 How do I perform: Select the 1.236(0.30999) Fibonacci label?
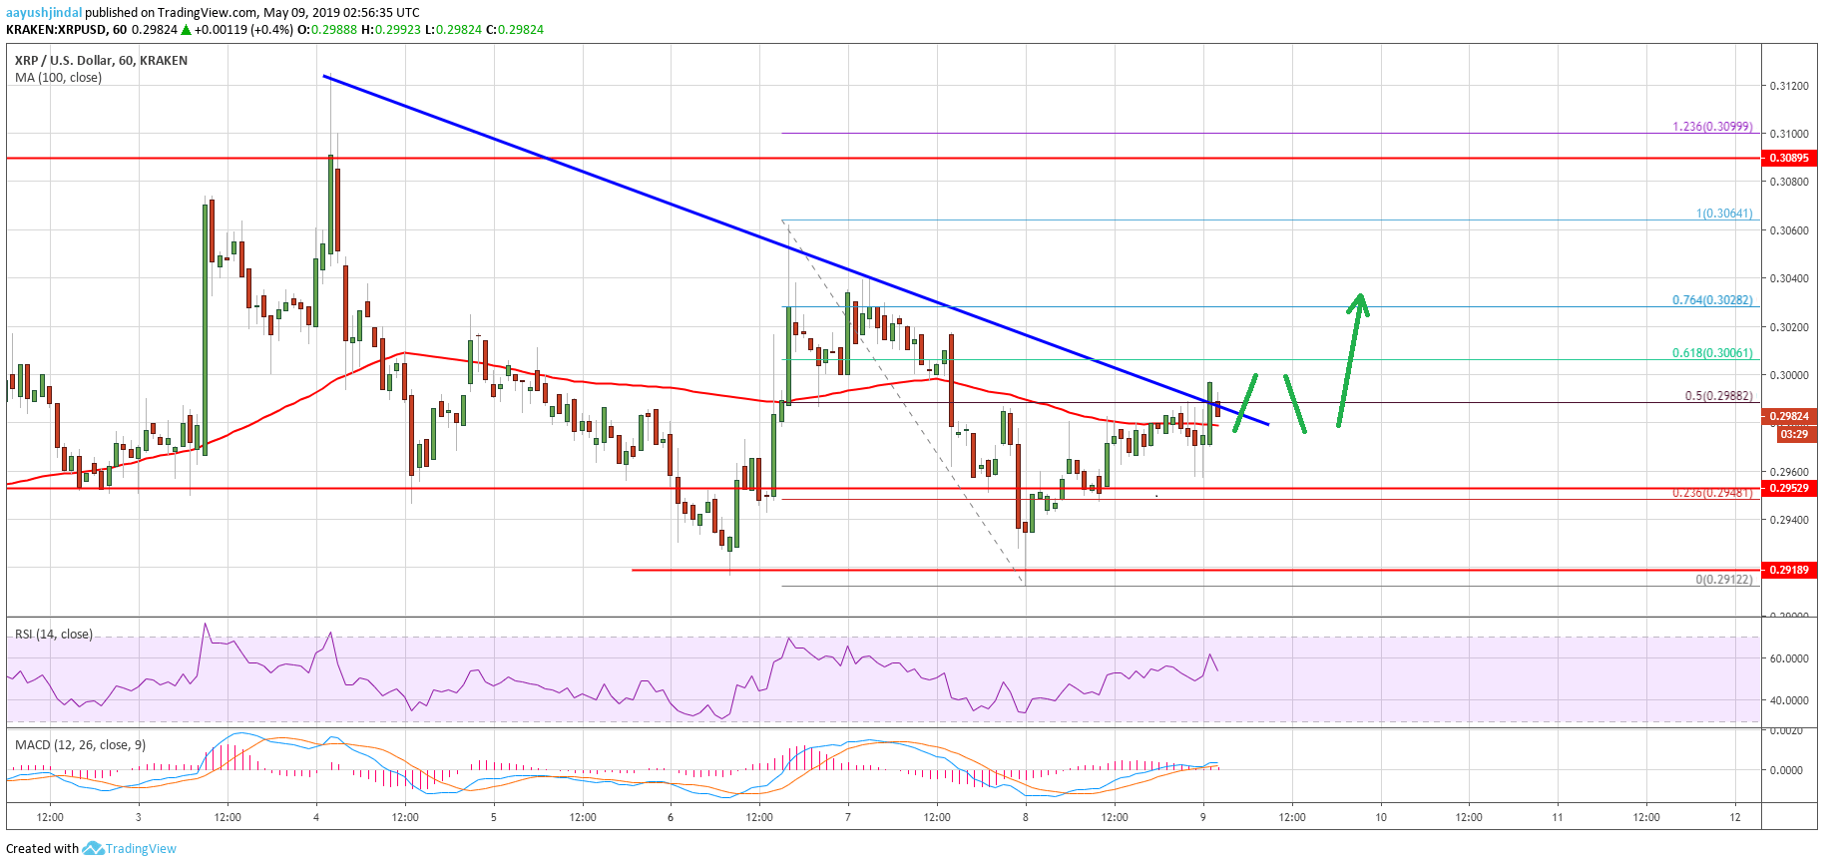[x=1712, y=127]
